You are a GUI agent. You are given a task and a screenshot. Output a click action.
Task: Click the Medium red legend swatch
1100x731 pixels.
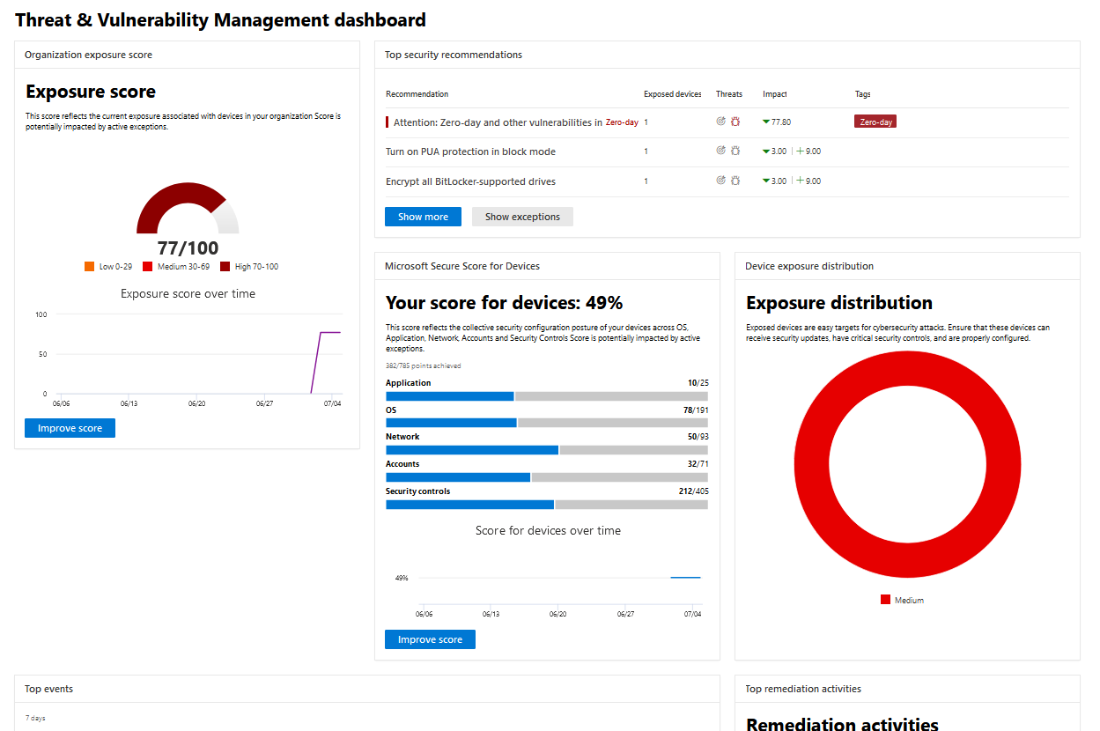coord(885,600)
